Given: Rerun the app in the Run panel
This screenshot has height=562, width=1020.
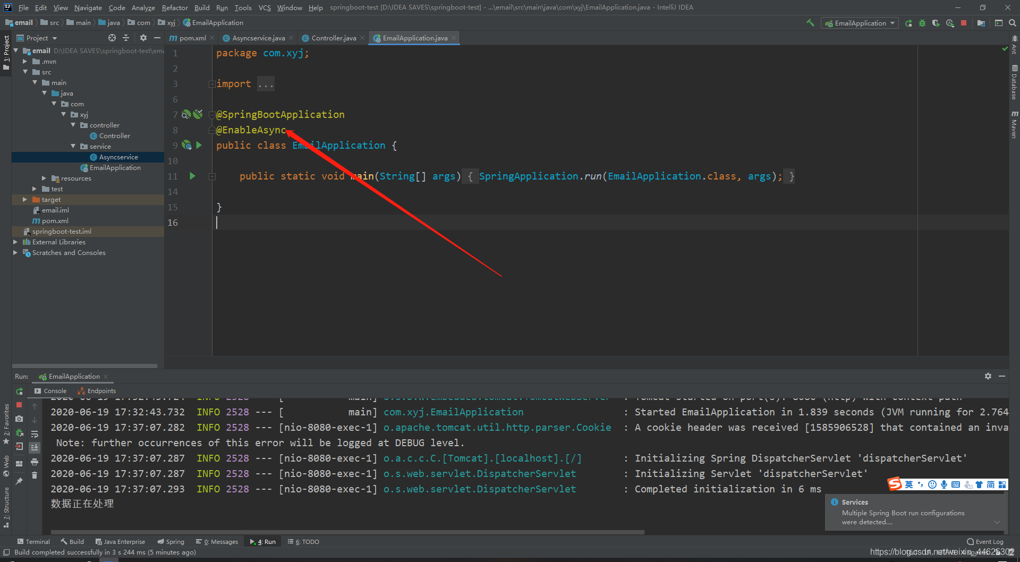Looking at the screenshot, I should [x=19, y=391].
